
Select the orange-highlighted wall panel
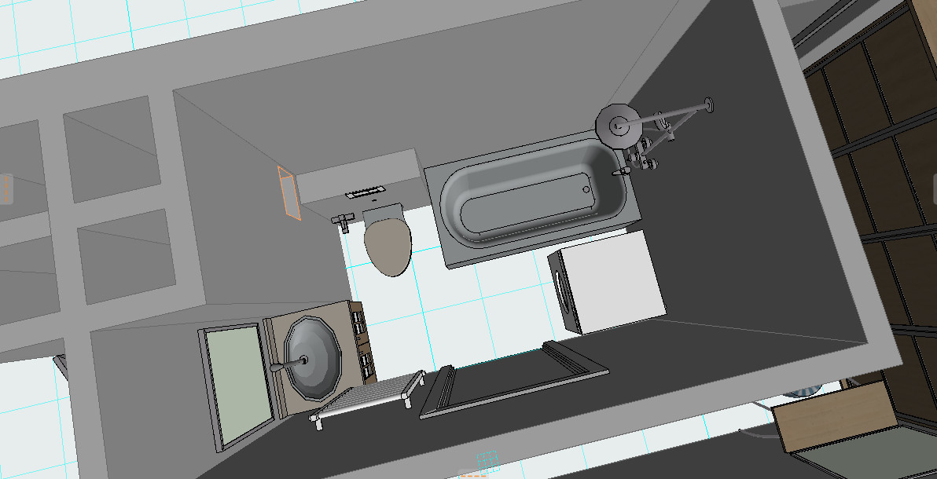[288, 193]
